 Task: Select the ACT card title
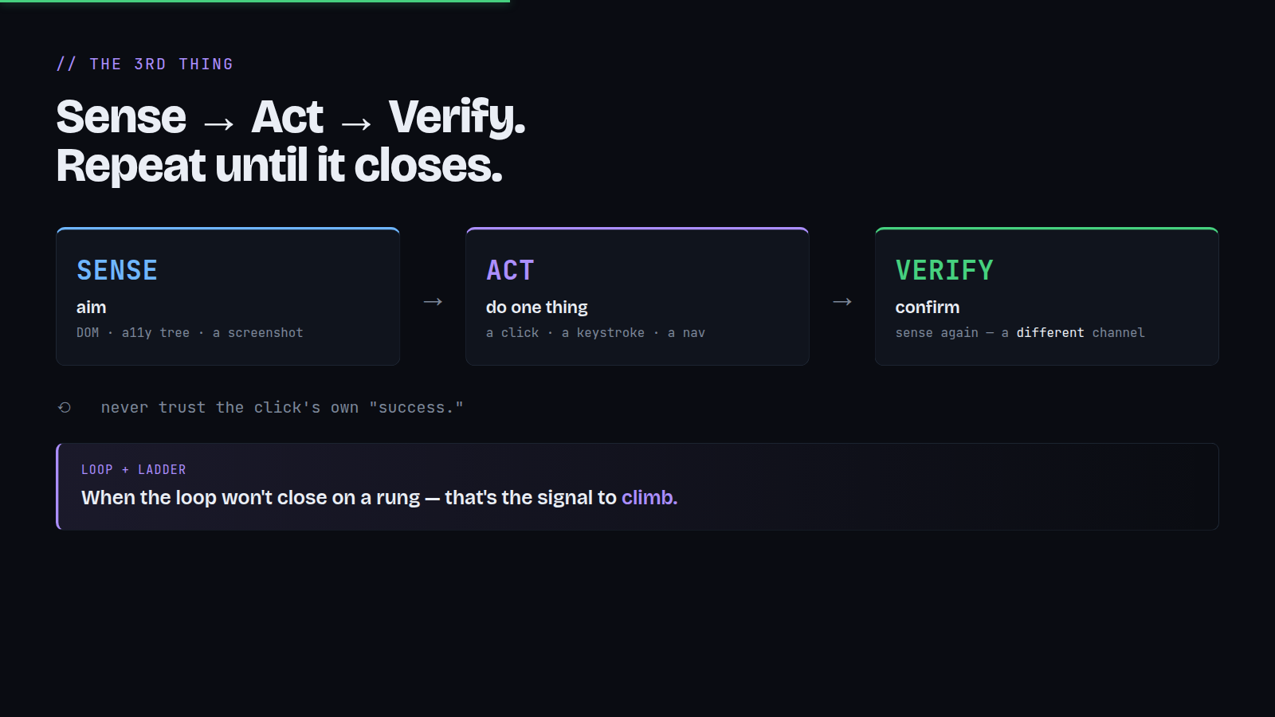coord(510,271)
